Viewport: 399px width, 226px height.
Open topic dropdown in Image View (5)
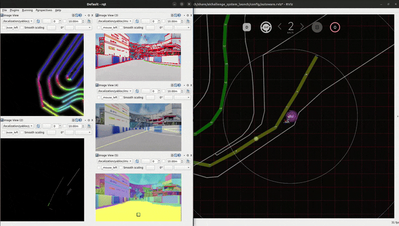point(115,161)
